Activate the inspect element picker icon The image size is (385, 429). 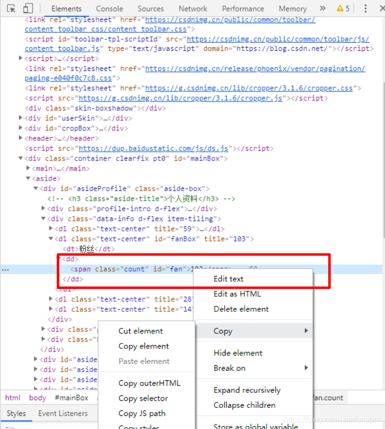pos(11,9)
